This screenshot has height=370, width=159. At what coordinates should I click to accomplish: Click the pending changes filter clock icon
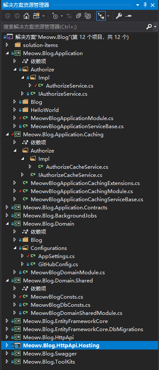coord(55,16)
